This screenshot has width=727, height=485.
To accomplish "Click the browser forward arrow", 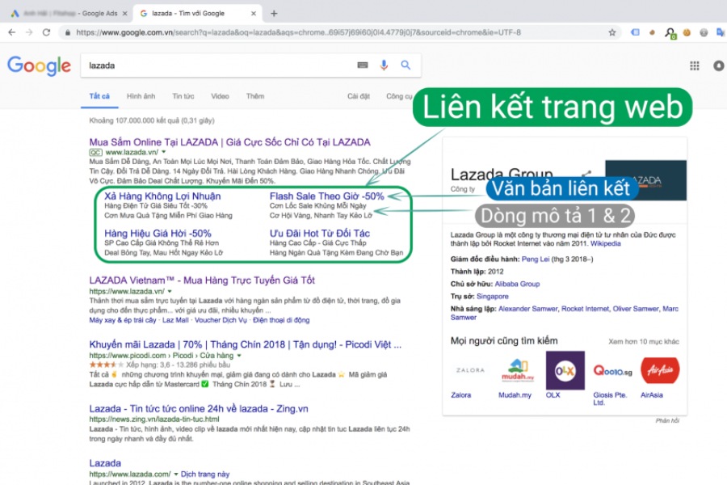I will (29, 32).
